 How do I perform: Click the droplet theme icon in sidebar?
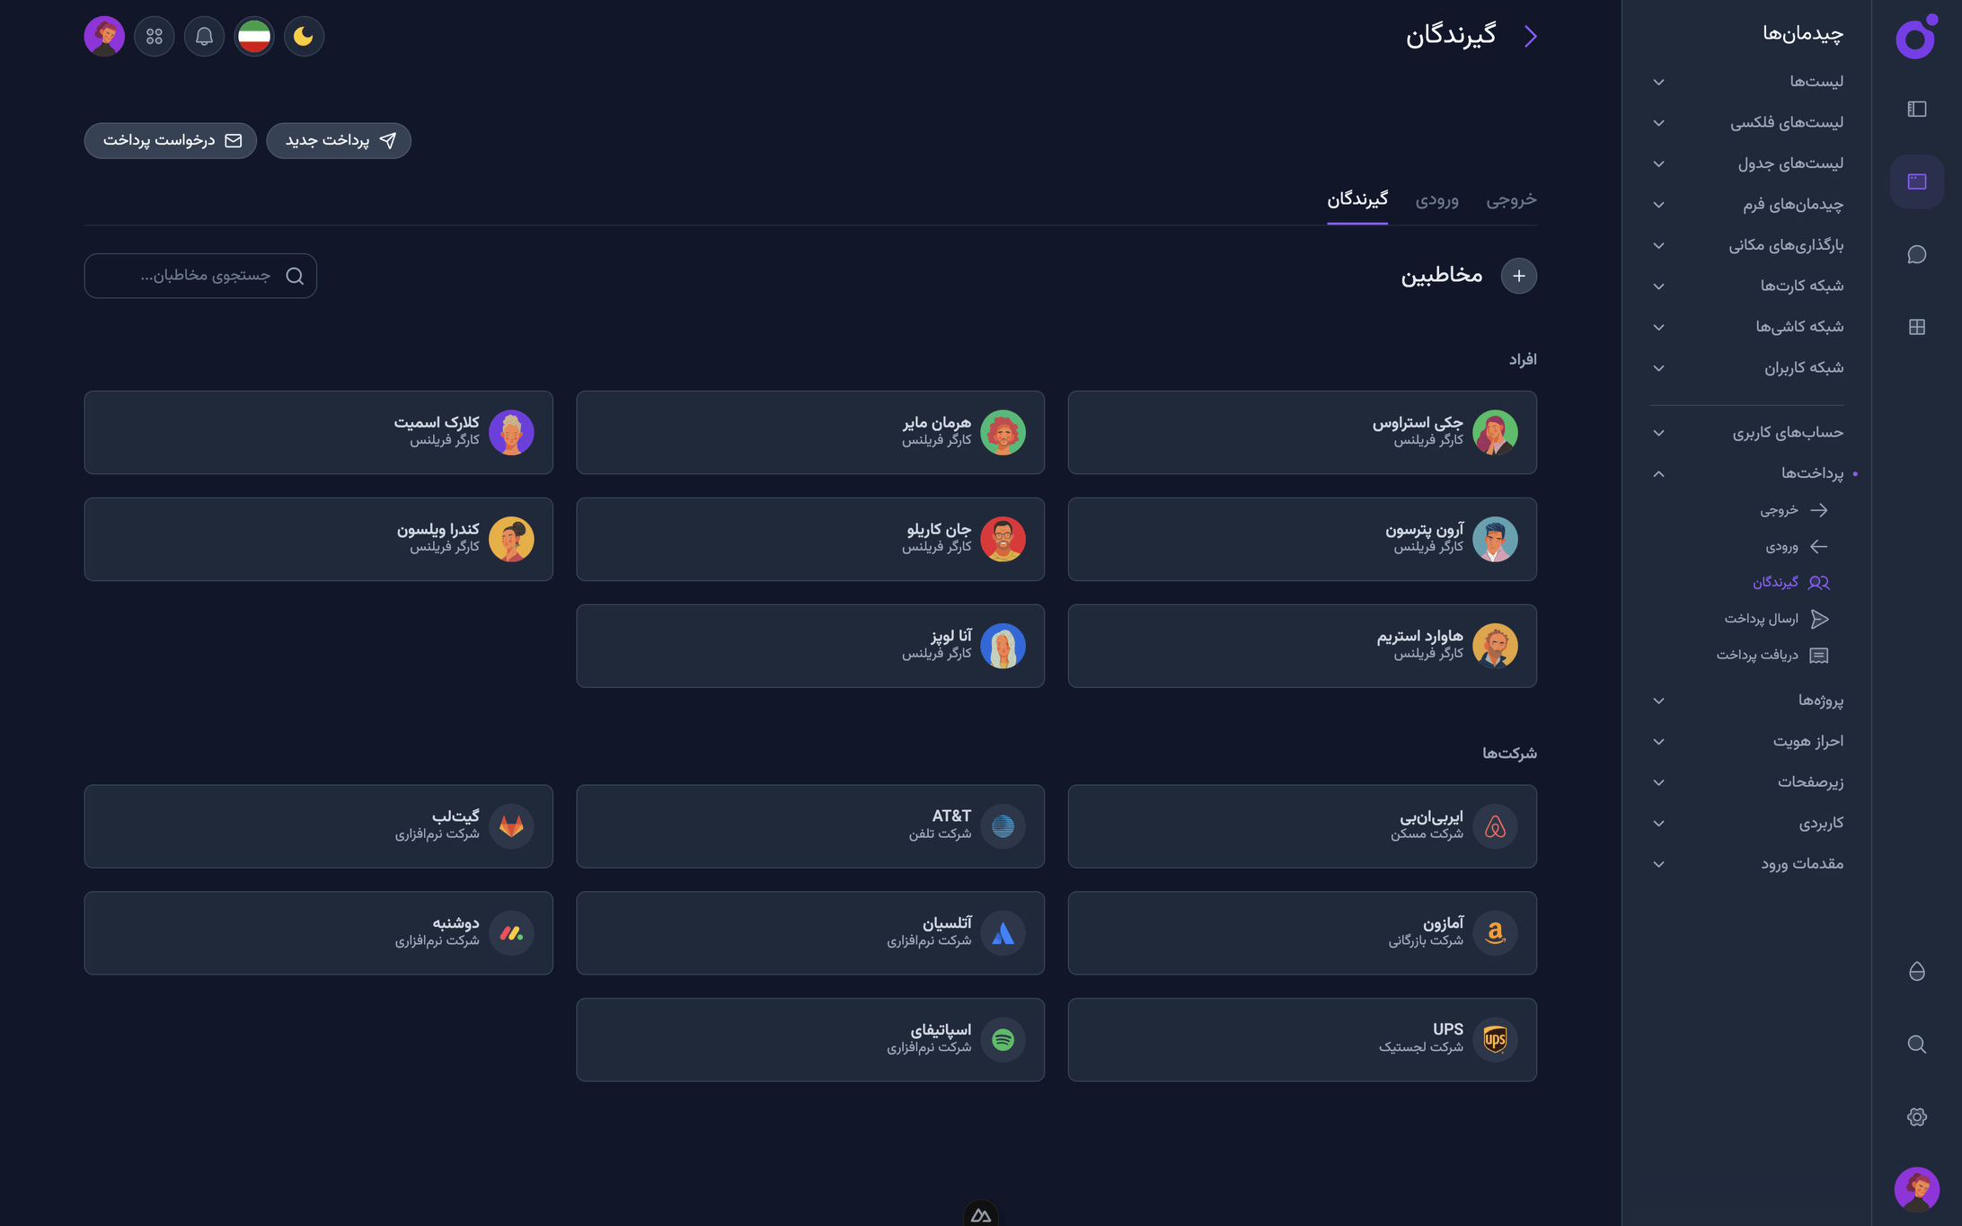(x=1916, y=971)
